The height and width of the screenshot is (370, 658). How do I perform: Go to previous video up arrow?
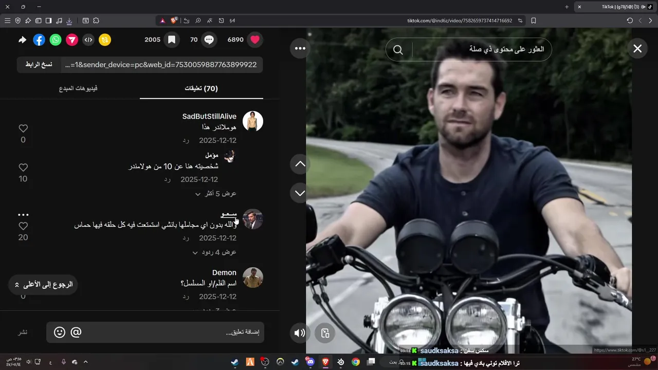coord(300,164)
